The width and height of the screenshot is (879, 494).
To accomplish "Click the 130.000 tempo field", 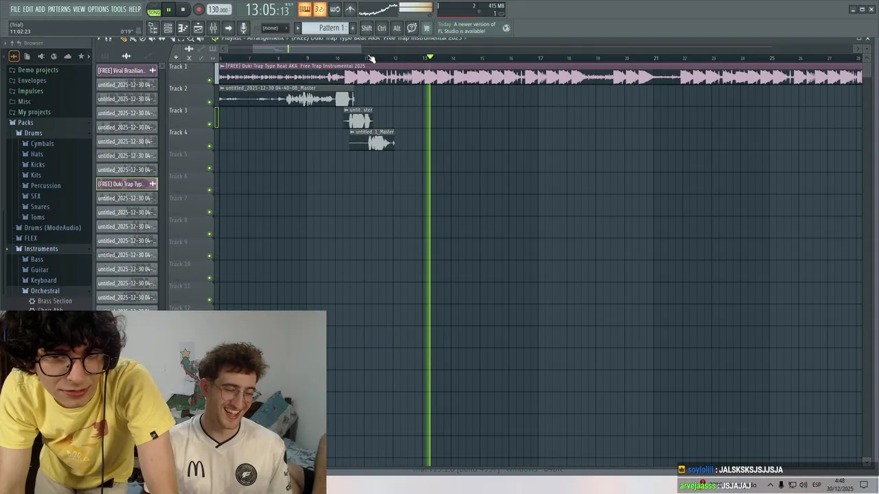I will 219,10.
